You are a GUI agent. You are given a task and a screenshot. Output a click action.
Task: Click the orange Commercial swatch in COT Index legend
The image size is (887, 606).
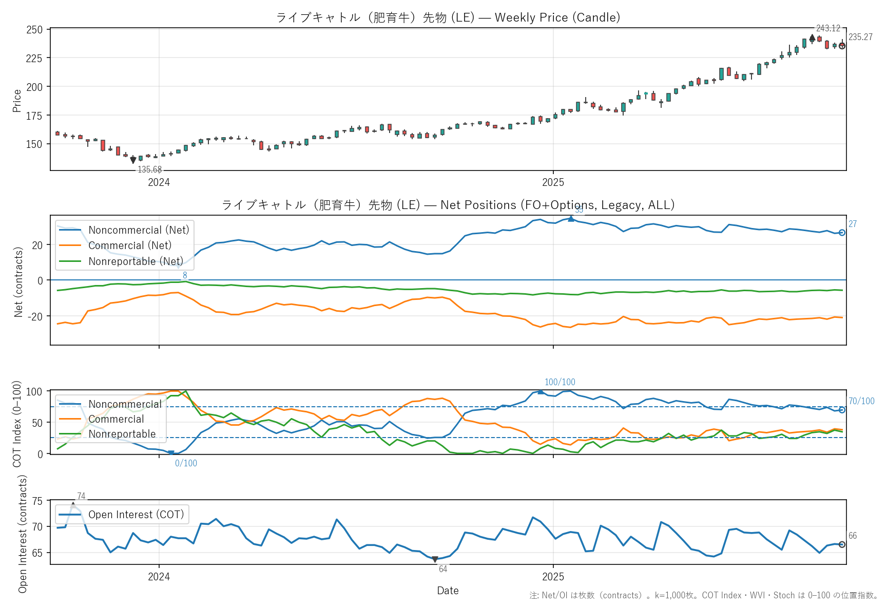(70, 419)
